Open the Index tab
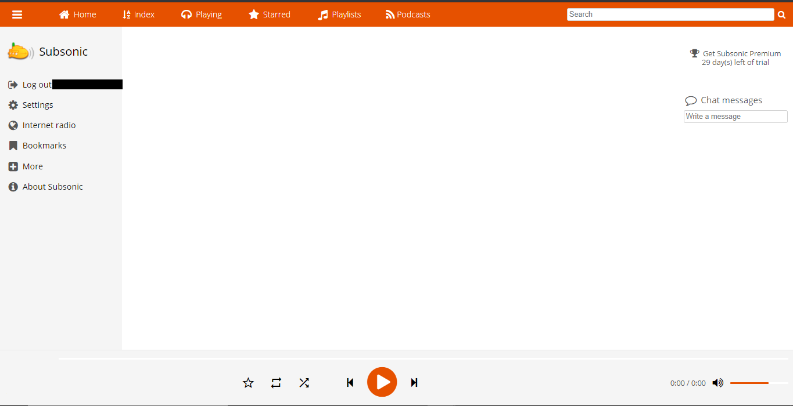 pyautogui.click(x=138, y=14)
